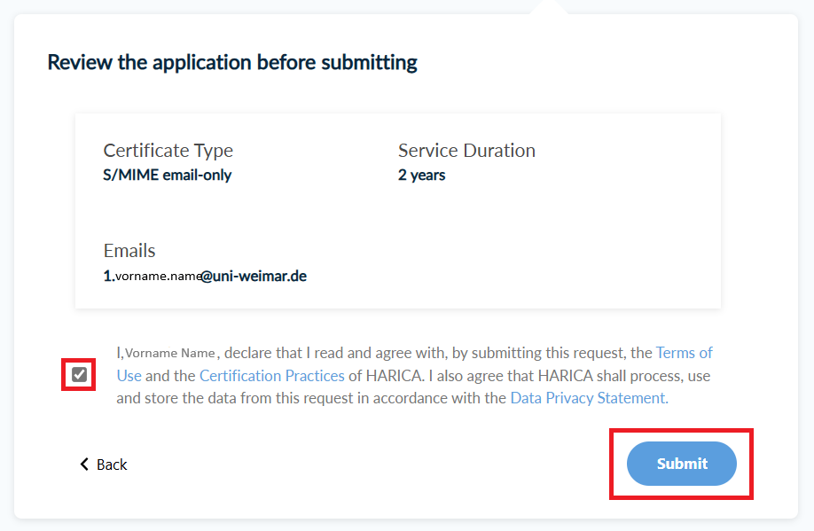This screenshot has width=814, height=531.
Task: Open the Certification Practices link
Action: click(271, 376)
